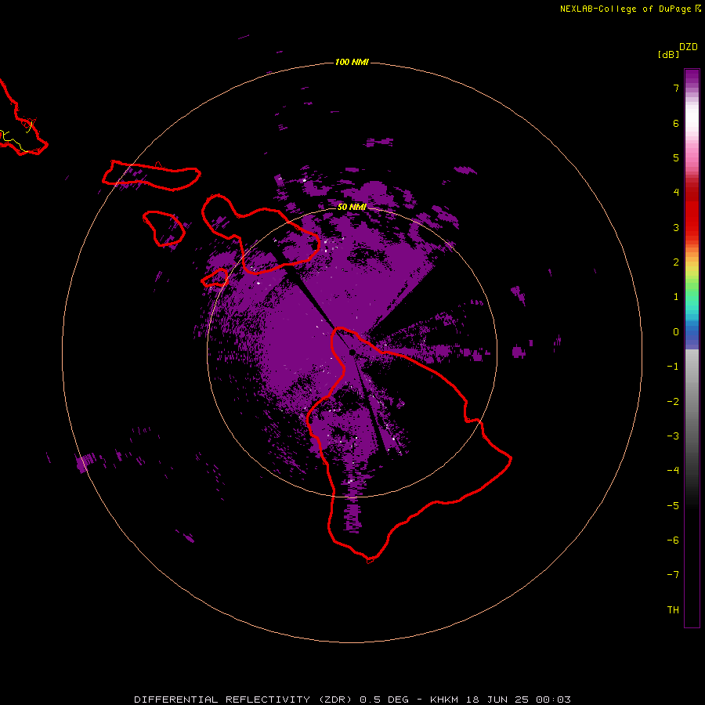Click the 1 value on the colorbar scale
The image size is (705, 705).
(676, 297)
